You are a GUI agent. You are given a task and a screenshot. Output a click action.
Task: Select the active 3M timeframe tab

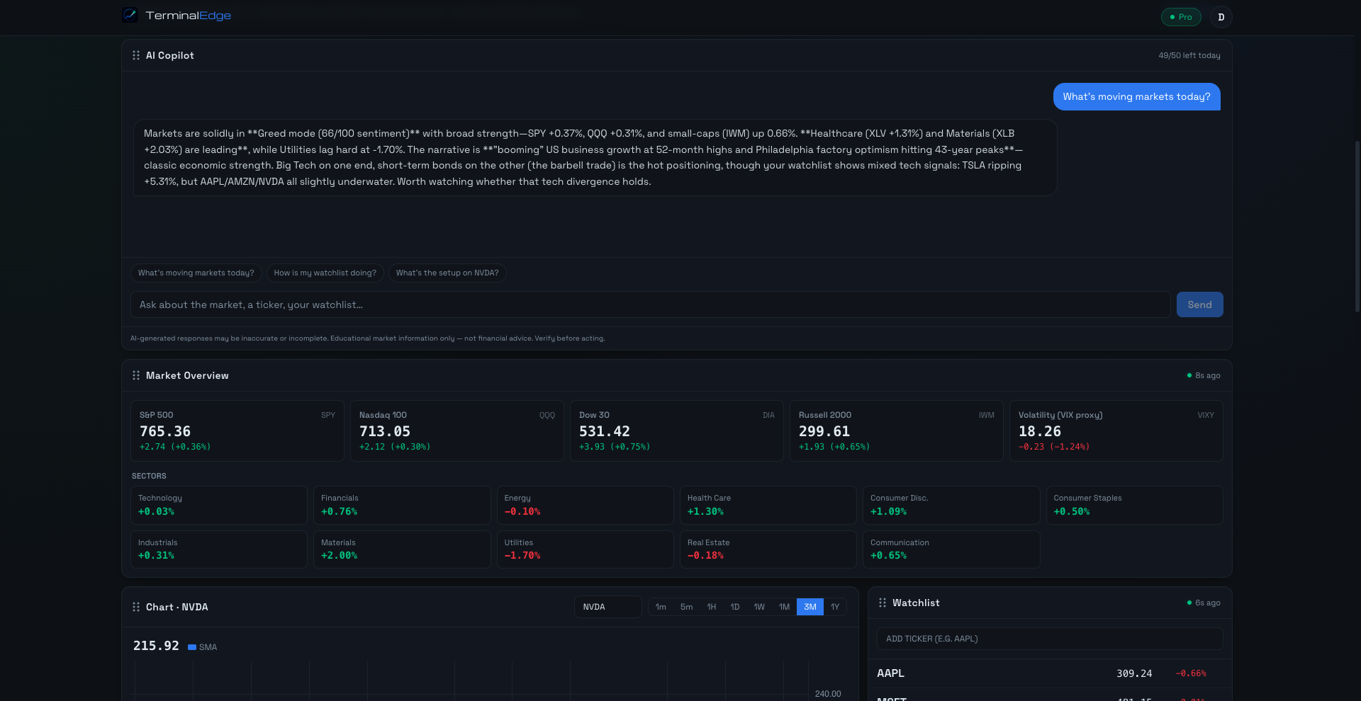810,607
